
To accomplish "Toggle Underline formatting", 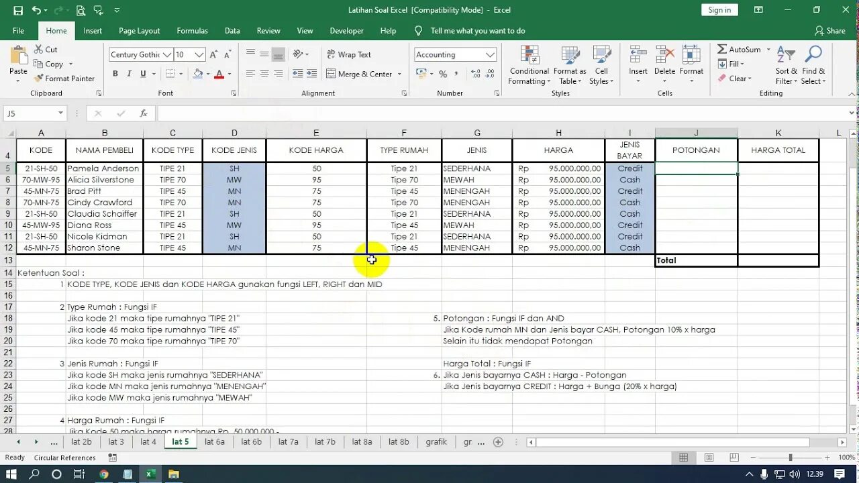I will [143, 74].
